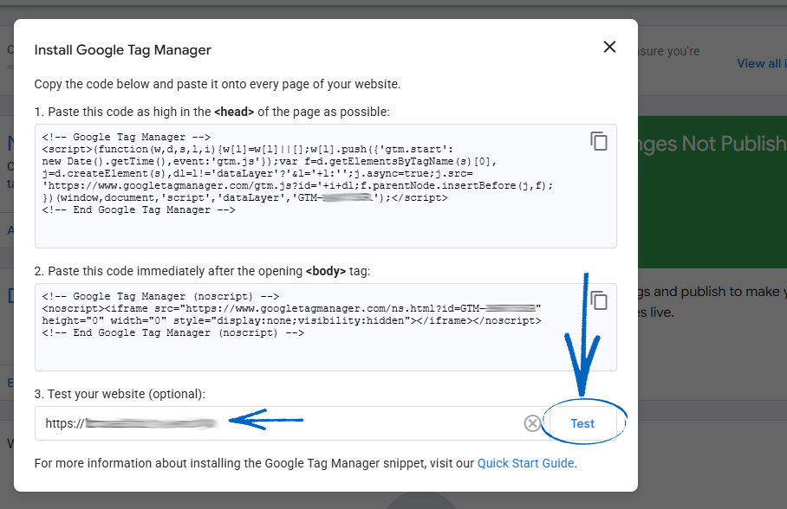The image size is (787, 509).
Task: Copy the head code snippet
Action: point(599,141)
